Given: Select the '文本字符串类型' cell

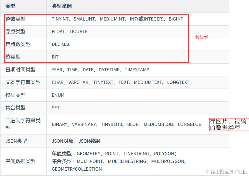Looking at the screenshot, I should pyautogui.click(x=23, y=82).
